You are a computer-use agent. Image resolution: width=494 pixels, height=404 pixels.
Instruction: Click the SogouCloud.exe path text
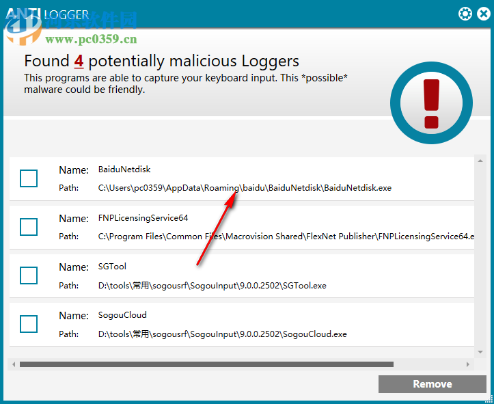(223, 334)
